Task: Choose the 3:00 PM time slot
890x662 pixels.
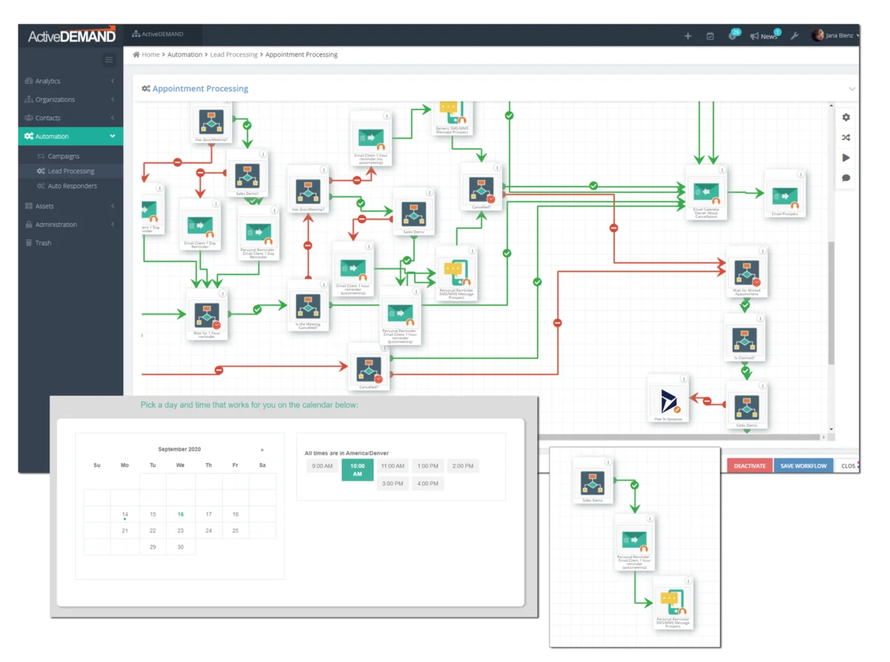Action: (x=392, y=483)
